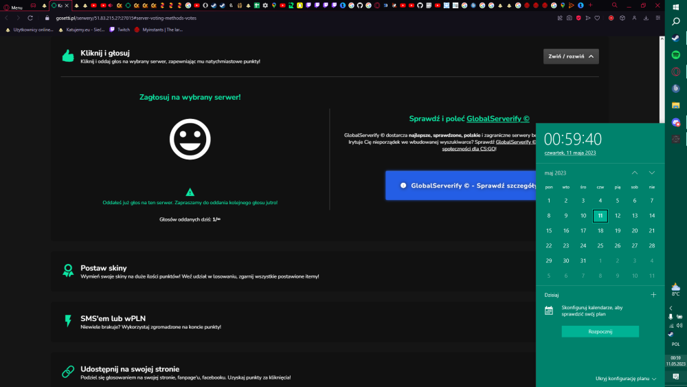
Task: Open the Windows Start button
Action: pos(675,7)
